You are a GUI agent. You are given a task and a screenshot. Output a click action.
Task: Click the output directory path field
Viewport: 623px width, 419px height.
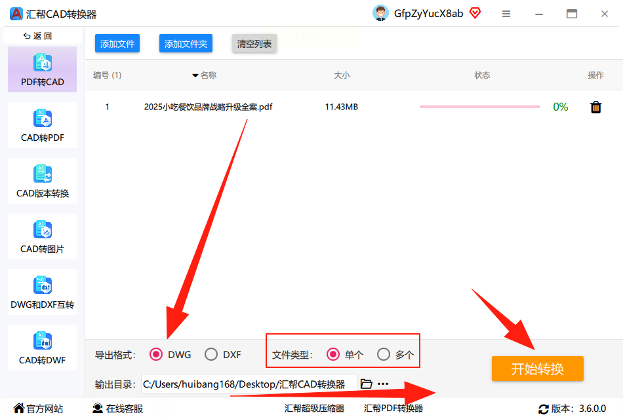click(249, 384)
